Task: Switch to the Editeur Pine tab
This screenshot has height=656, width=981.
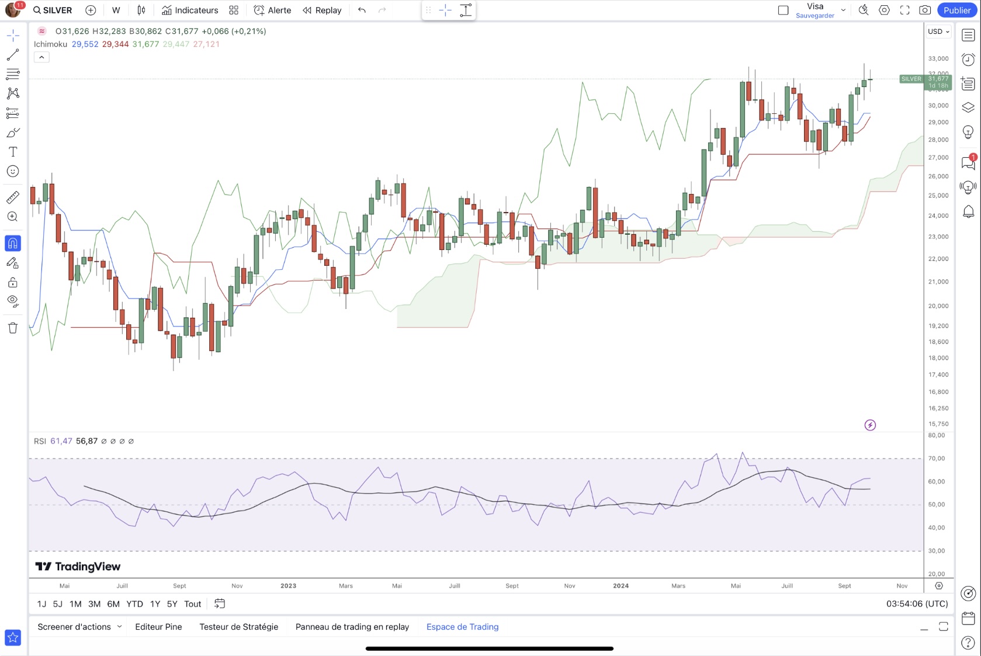Action: [158, 626]
